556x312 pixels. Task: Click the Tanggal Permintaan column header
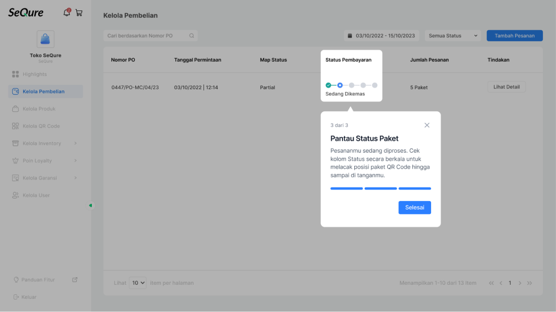pos(197,60)
